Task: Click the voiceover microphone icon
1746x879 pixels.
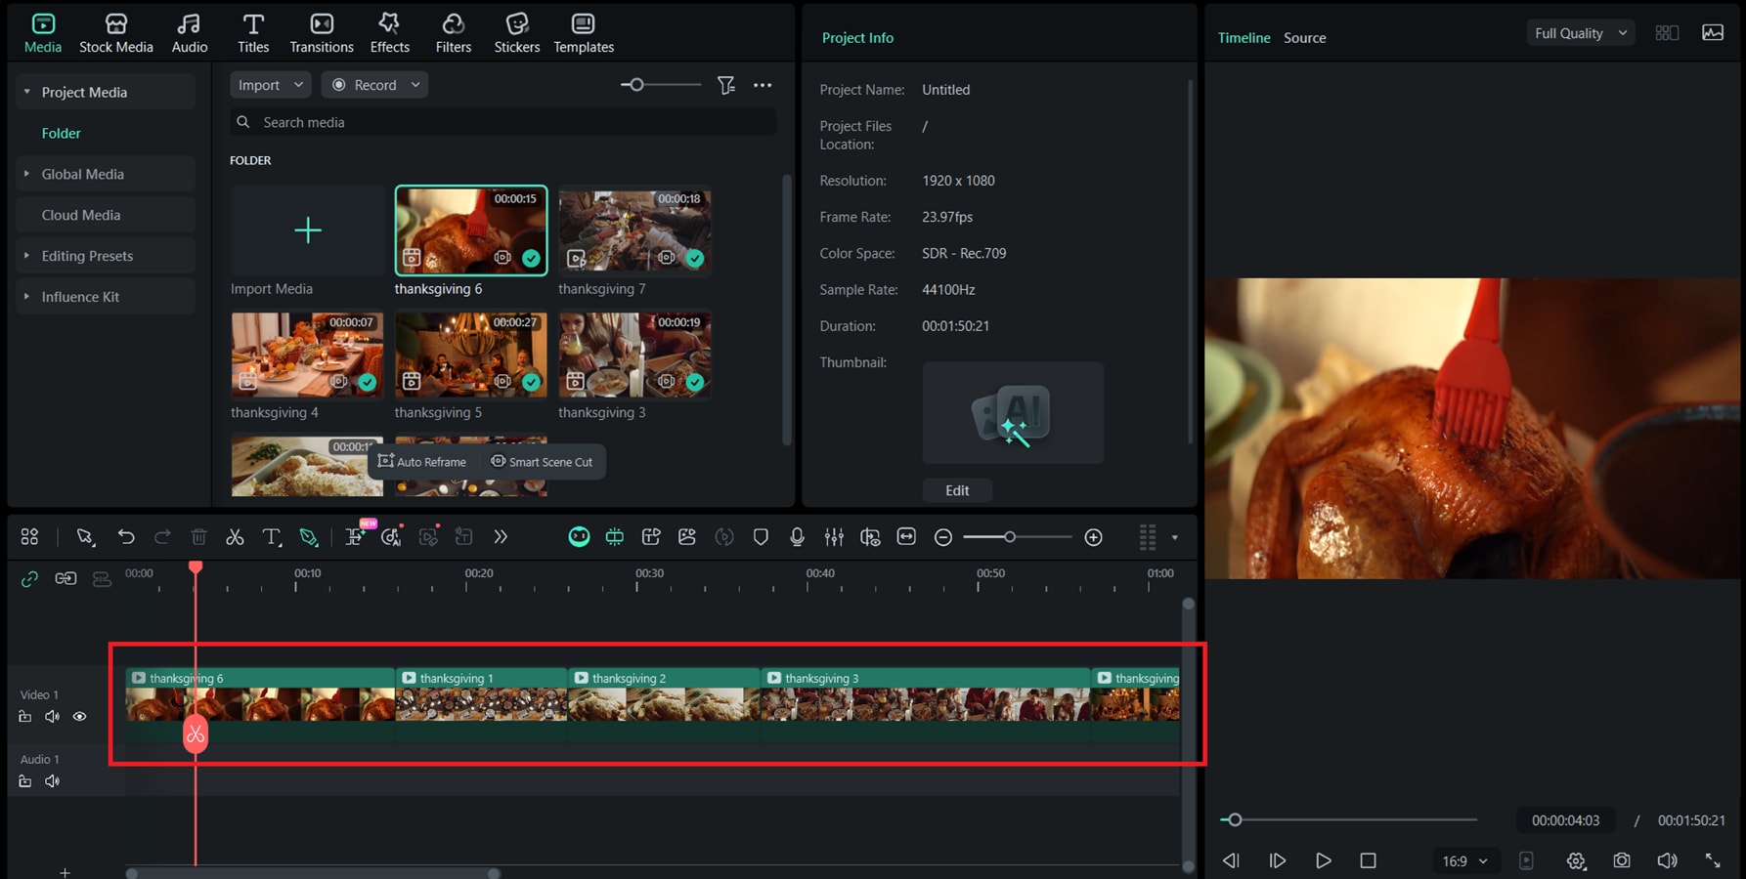Action: [797, 537]
